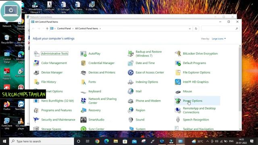Open the Device Manager icon
The image size is (258, 145).
36,72
